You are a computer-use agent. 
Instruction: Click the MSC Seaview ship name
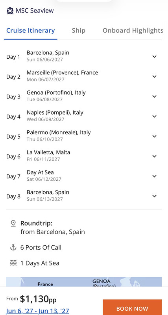point(35,11)
